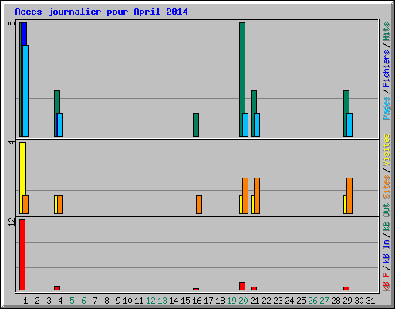Click the 'Pages' legend label

point(387,108)
